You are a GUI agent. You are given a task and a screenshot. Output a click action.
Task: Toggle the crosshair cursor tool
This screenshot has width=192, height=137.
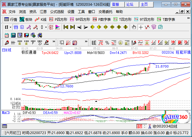click(141, 27)
